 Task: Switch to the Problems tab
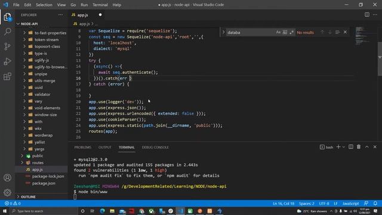(82, 148)
